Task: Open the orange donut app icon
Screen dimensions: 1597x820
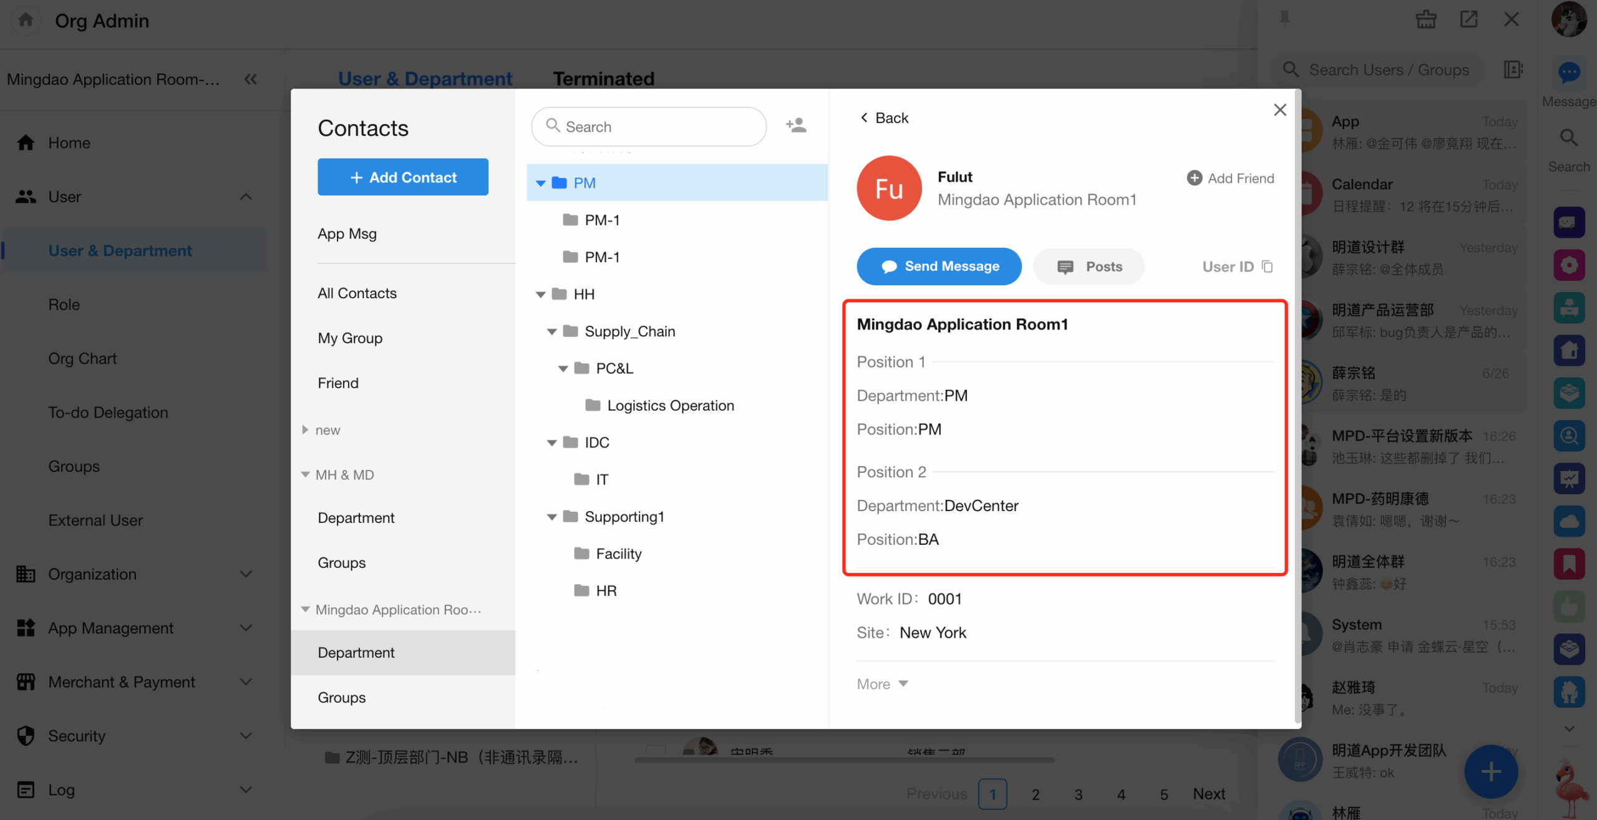Action: (x=1569, y=265)
